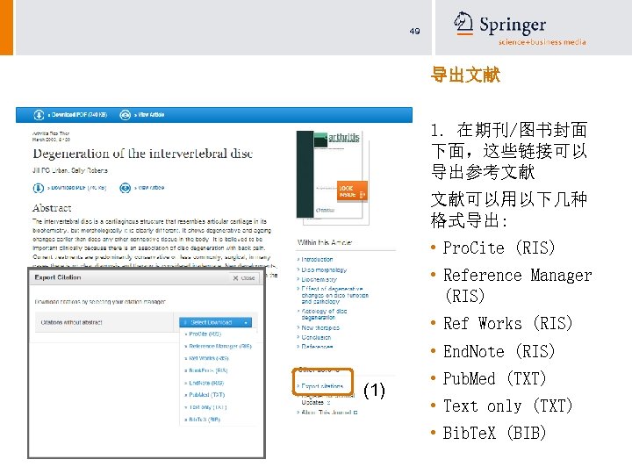The height and width of the screenshot is (474, 632).
Task: Jump to References section link
Action: point(315,347)
